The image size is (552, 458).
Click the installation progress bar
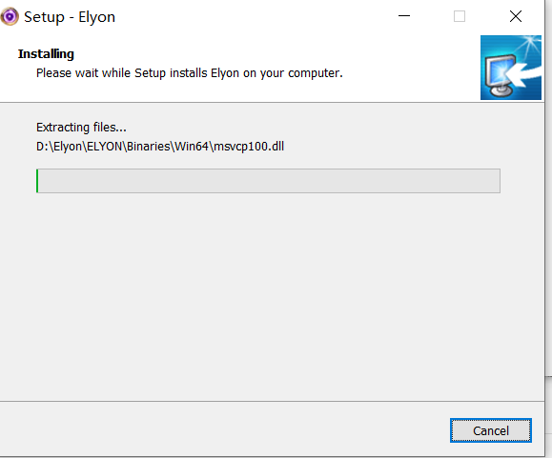point(268,181)
